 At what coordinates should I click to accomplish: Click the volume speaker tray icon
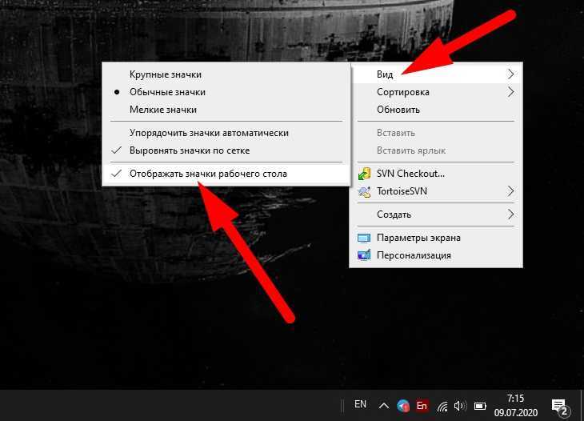[x=460, y=406]
